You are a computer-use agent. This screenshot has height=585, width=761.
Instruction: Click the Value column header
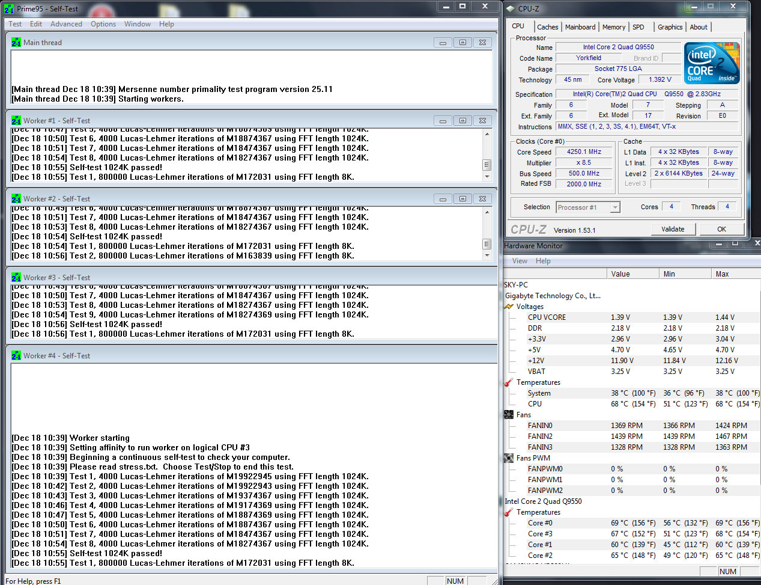pyautogui.click(x=633, y=274)
